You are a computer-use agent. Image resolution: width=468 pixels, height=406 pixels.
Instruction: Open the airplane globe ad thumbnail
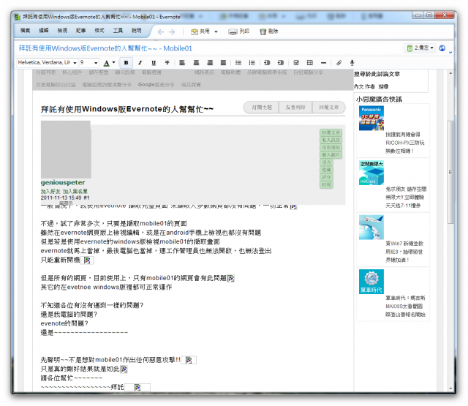pos(371,228)
